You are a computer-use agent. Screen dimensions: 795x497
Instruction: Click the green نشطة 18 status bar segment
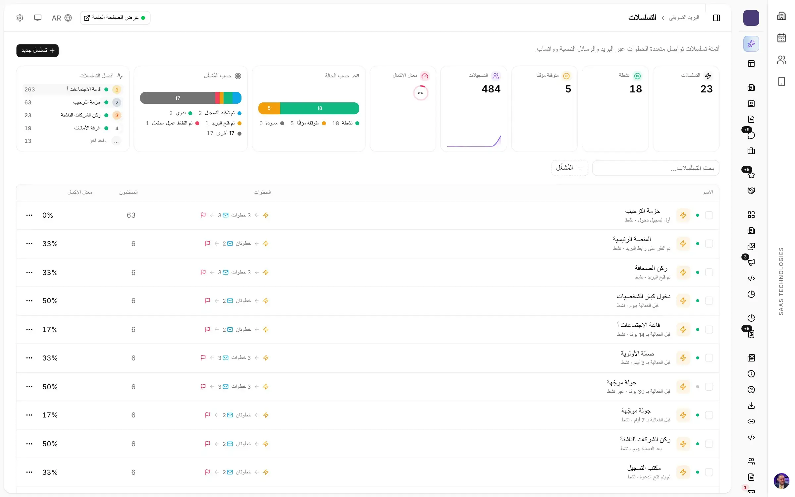319,108
